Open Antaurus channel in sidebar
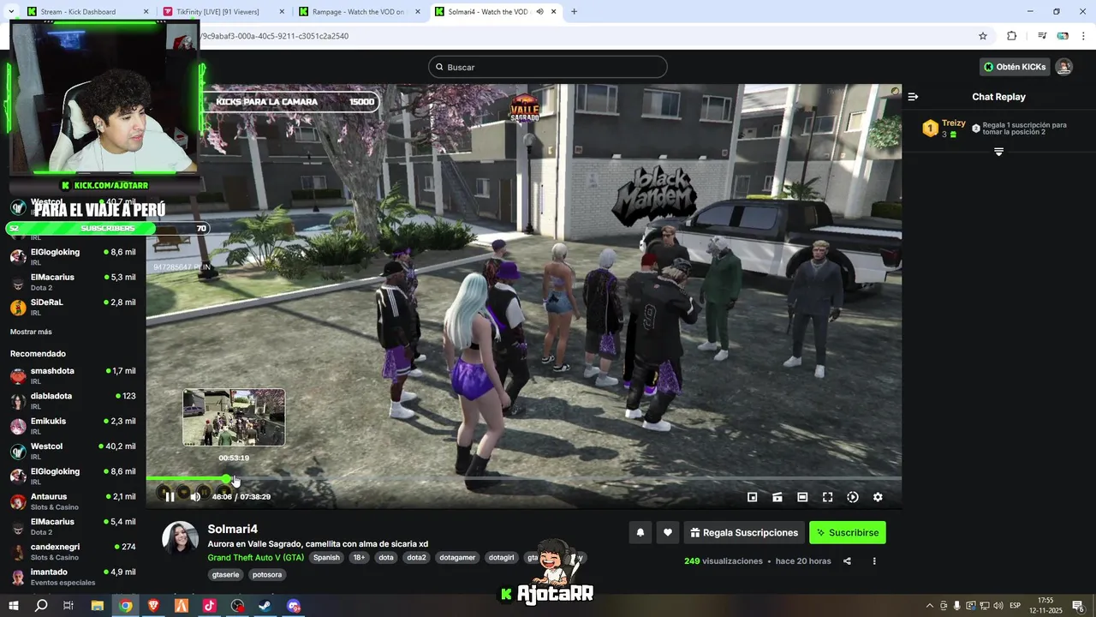The image size is (1096, 617). click(x=73, y=501)
